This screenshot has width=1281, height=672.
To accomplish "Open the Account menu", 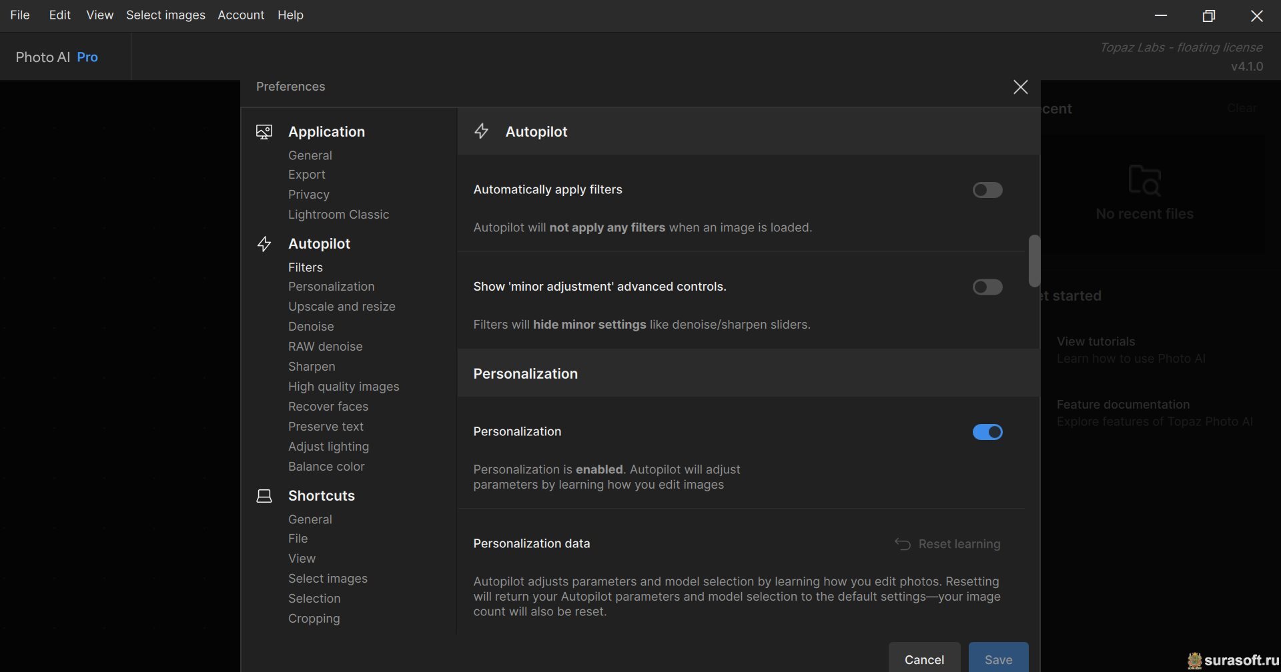I will 241,15.
